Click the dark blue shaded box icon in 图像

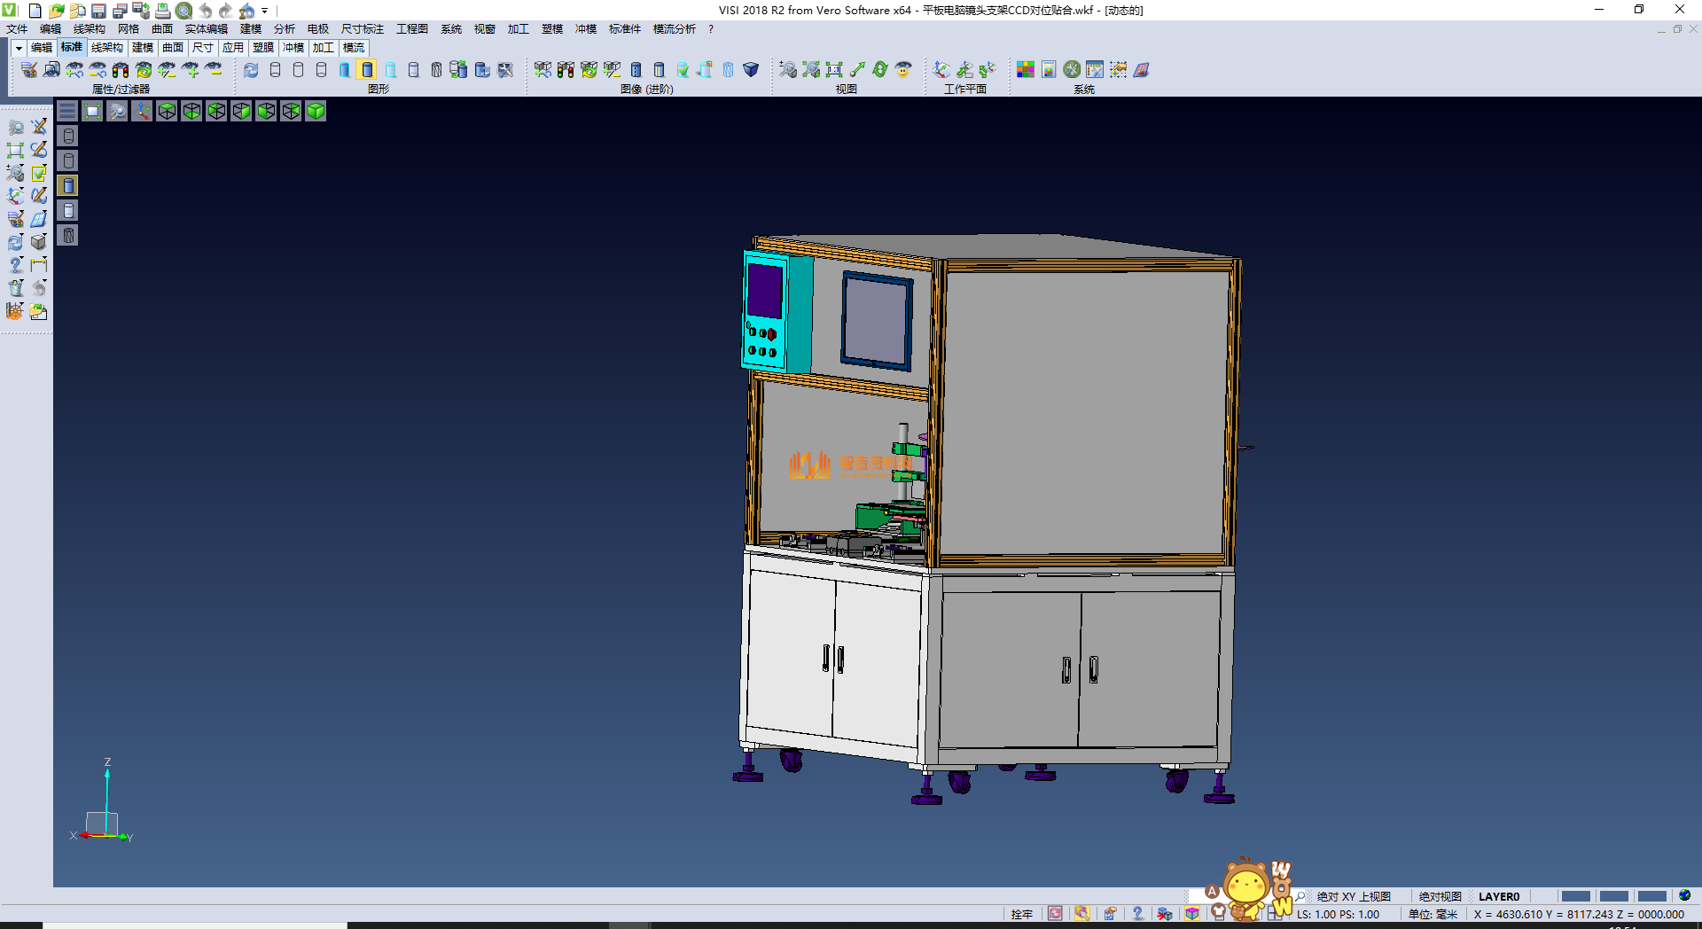751,69
